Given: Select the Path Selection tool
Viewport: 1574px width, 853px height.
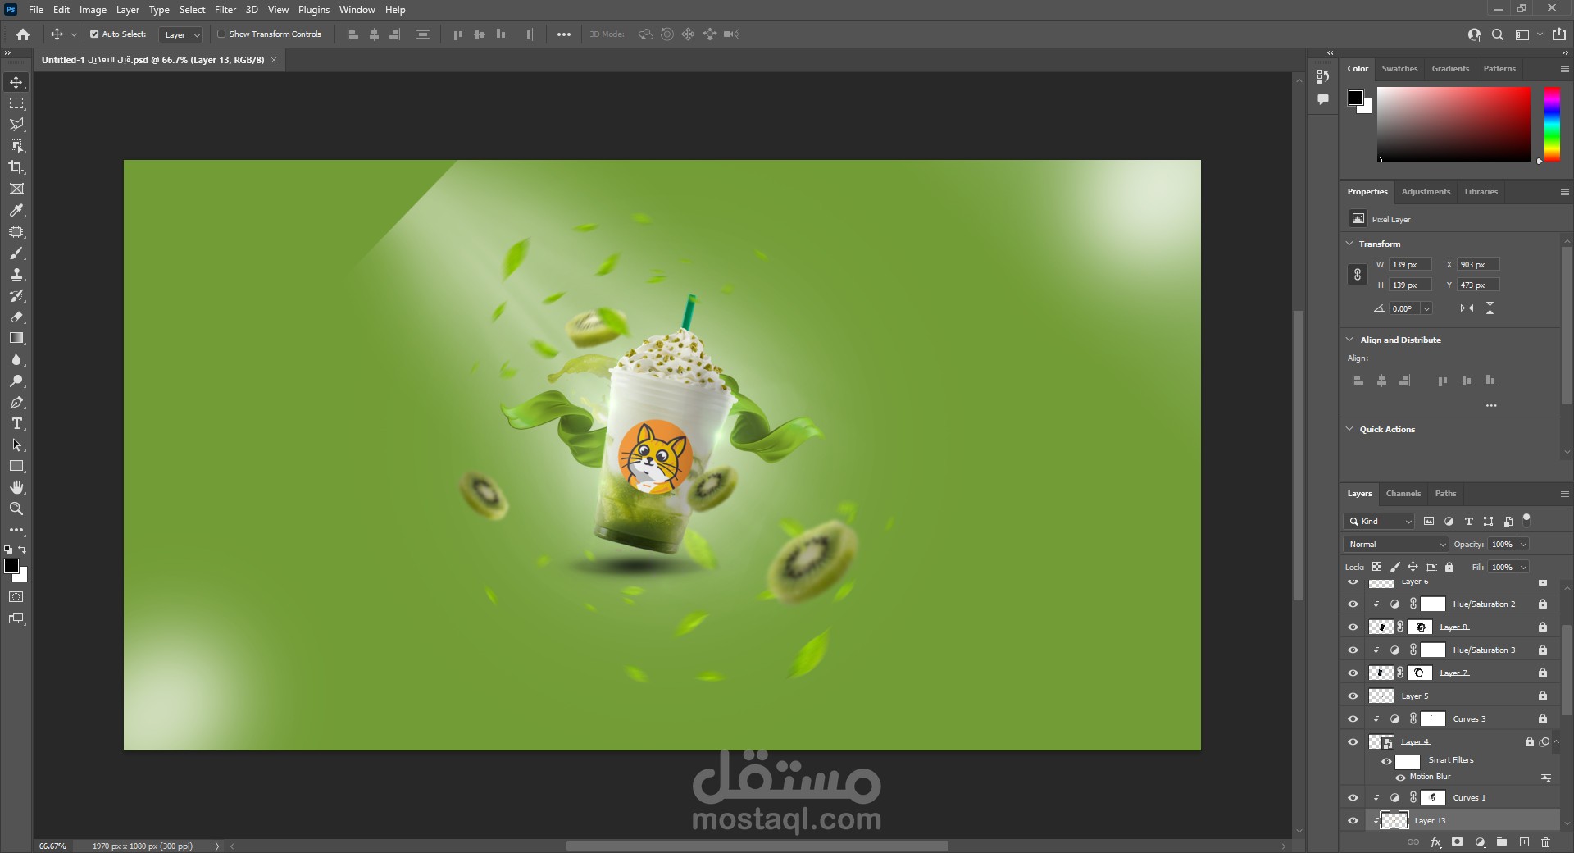Looking at the screenshot, I should coord(16,445).
